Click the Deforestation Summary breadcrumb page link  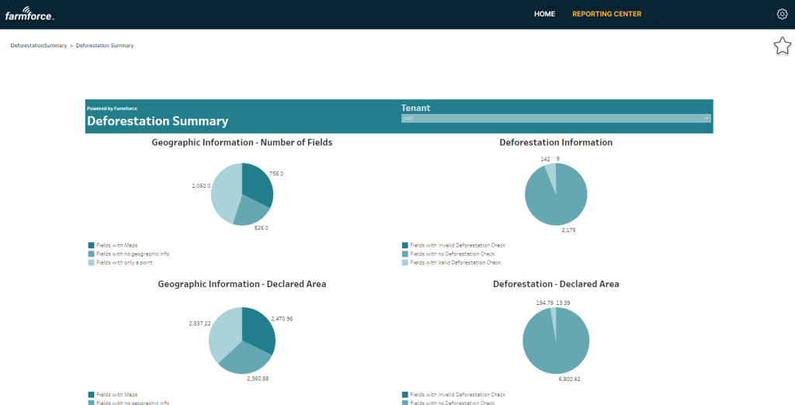[105, 46]
